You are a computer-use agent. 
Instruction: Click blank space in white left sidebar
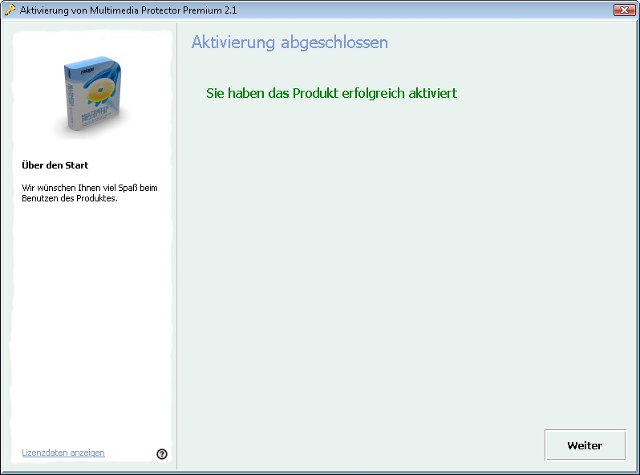pyautogui.click(x=92, y=321)
